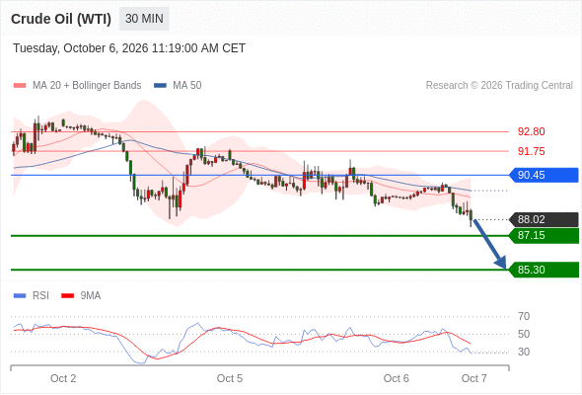
Task: Click the MA 50 legend label
Action: pos(187,86)
